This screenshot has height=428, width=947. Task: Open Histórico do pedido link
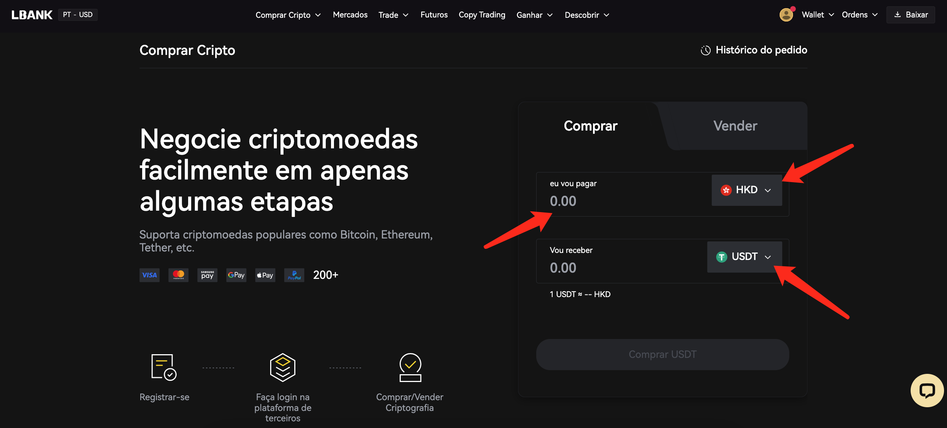(754, 50)
